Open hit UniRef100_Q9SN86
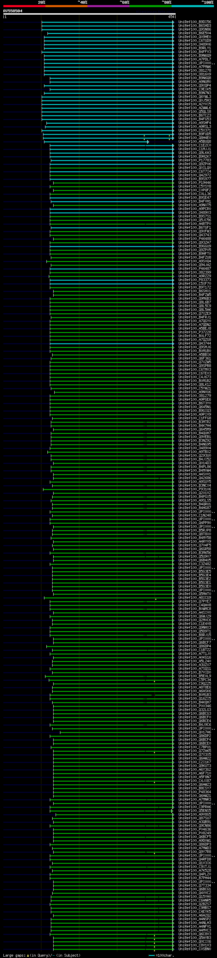This screenshot has height=958, width=217. 195,29
